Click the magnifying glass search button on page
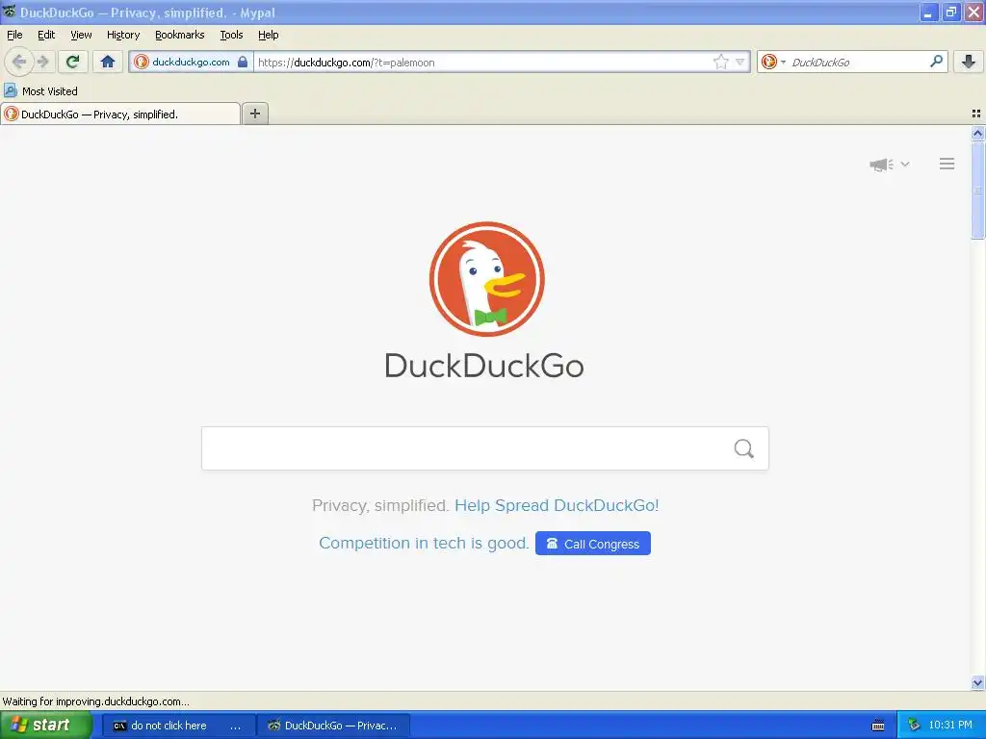 (744, 448)
